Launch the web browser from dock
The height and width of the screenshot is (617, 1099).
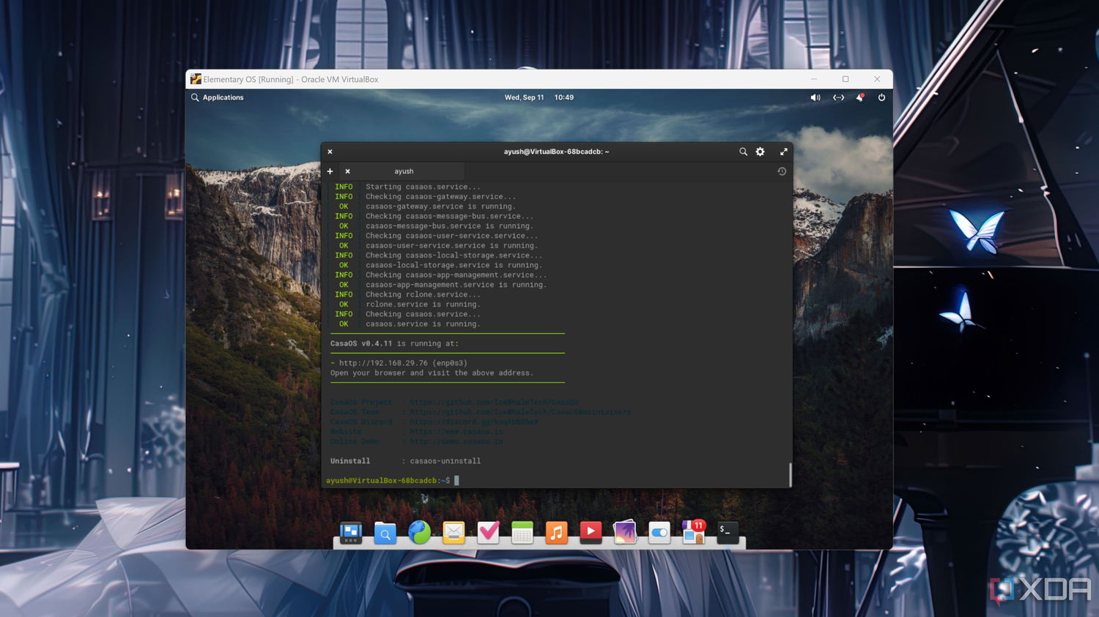(419, 532)
